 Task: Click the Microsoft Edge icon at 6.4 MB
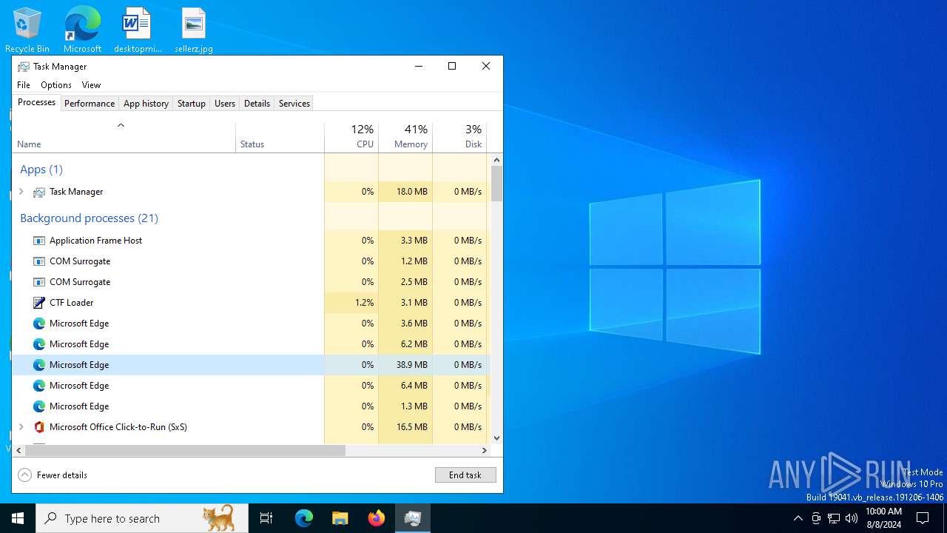tap(39, 386)
